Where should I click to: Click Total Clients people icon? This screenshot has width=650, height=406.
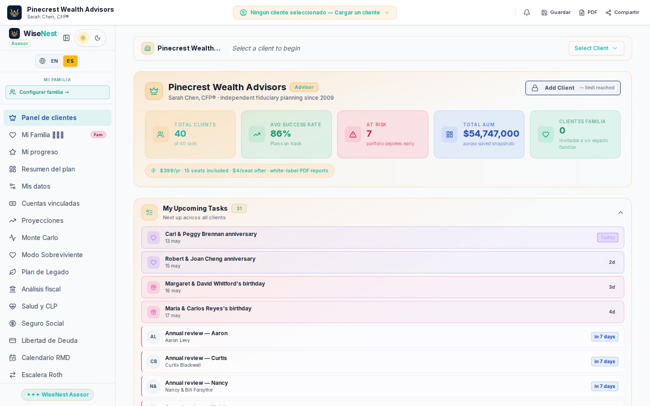pos(161,134)
